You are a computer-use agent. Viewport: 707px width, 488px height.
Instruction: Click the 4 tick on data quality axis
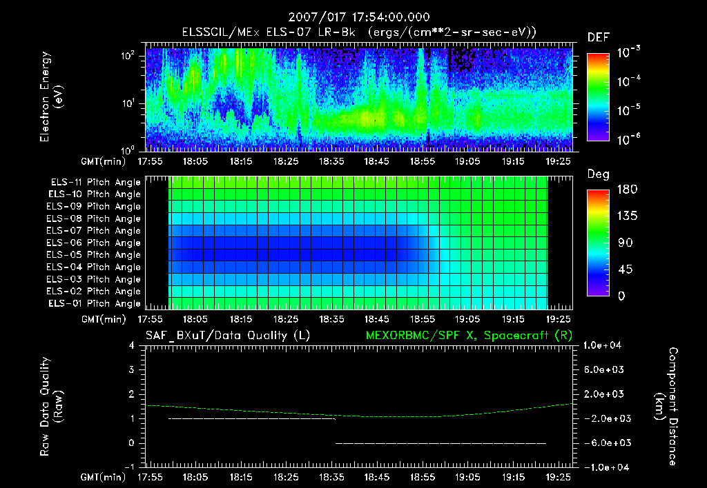click(x=131, y=346)
